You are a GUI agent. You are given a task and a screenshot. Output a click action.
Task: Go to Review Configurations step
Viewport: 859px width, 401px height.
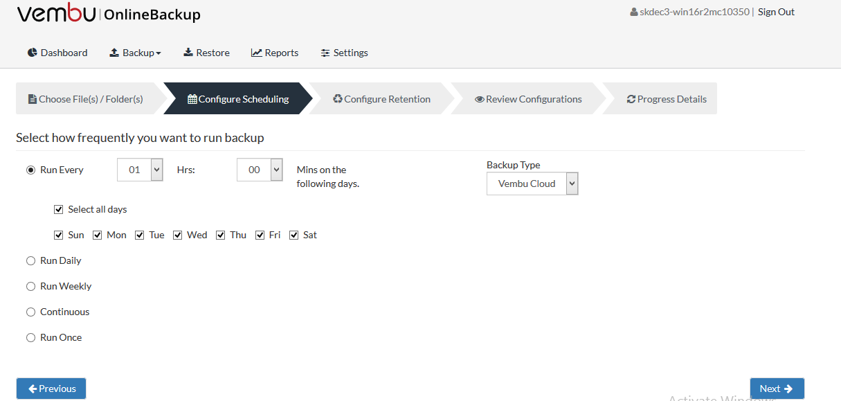click(x=528, y=99)
